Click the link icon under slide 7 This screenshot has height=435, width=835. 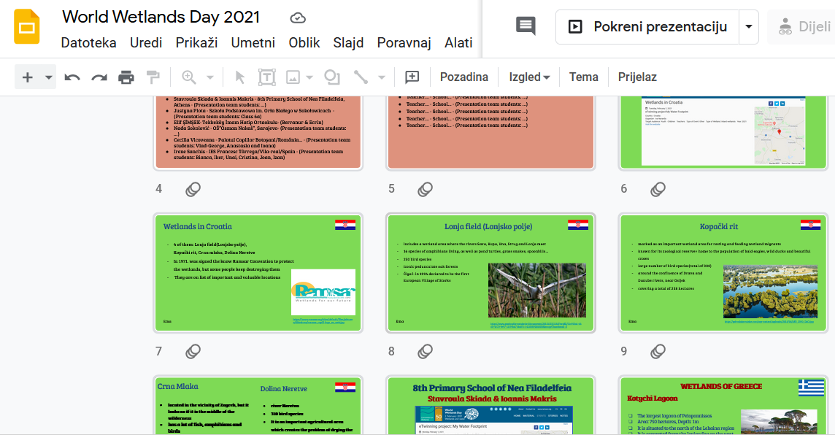[193, 351]
